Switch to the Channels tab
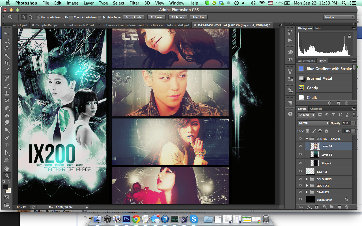This screenshot has height=226, width=362. [316, 108]
